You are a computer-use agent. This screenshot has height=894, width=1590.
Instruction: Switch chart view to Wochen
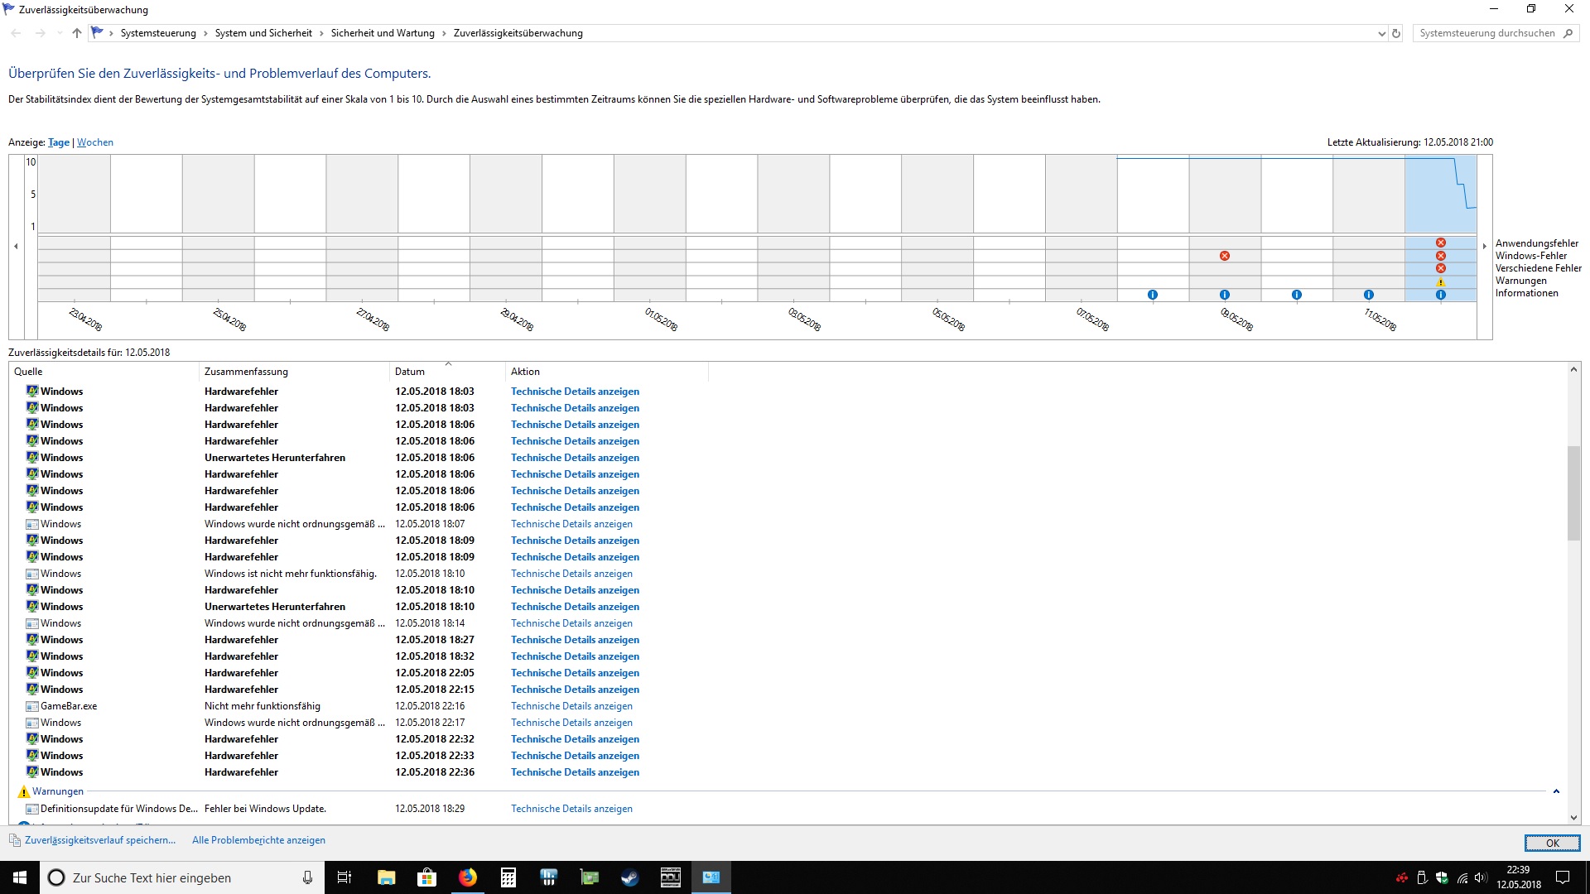95,142
